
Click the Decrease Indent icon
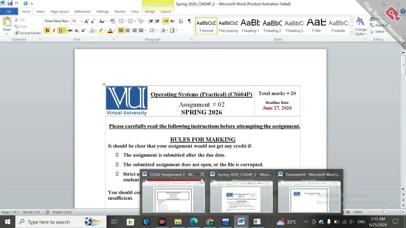tap(151, 21)
